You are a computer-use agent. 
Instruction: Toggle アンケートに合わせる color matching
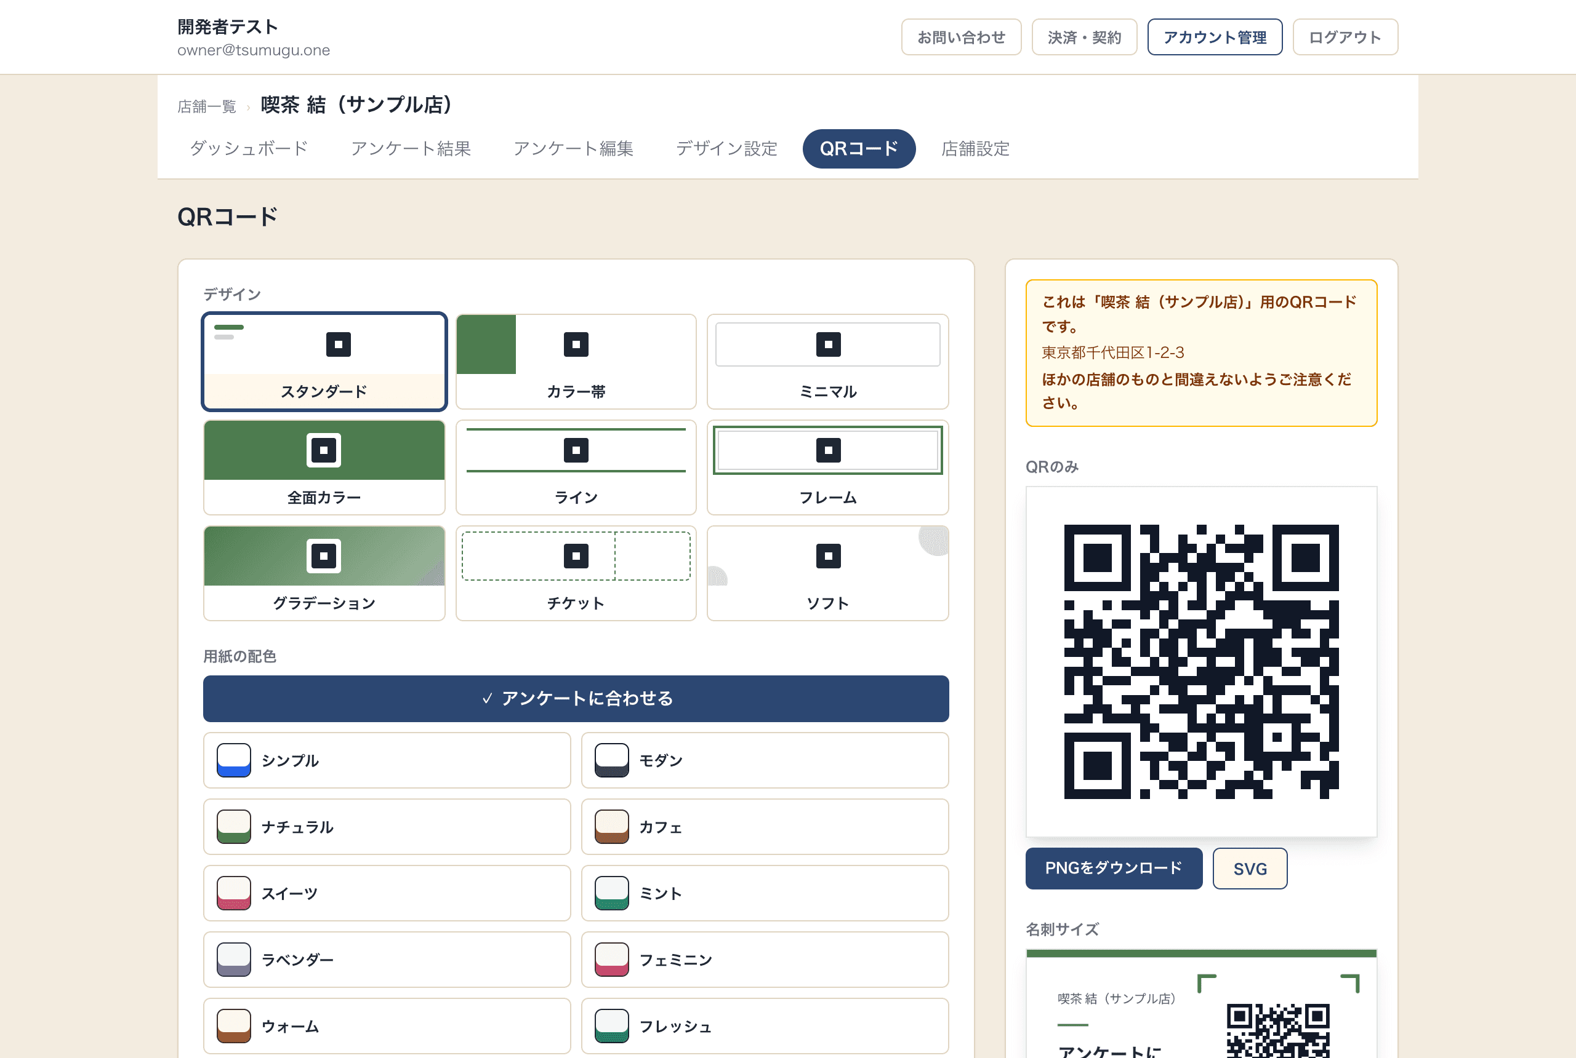pos(576,698)
